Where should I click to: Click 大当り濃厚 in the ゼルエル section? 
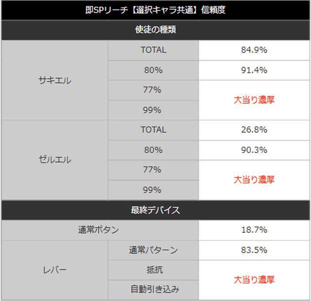(x=254, y=180)
